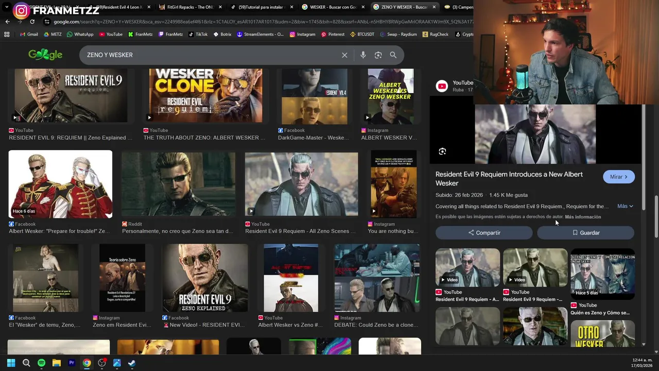The image size is (659, 371).
Task: Switch to the Tutorial para instalar tab
Action: click(261, 7)
